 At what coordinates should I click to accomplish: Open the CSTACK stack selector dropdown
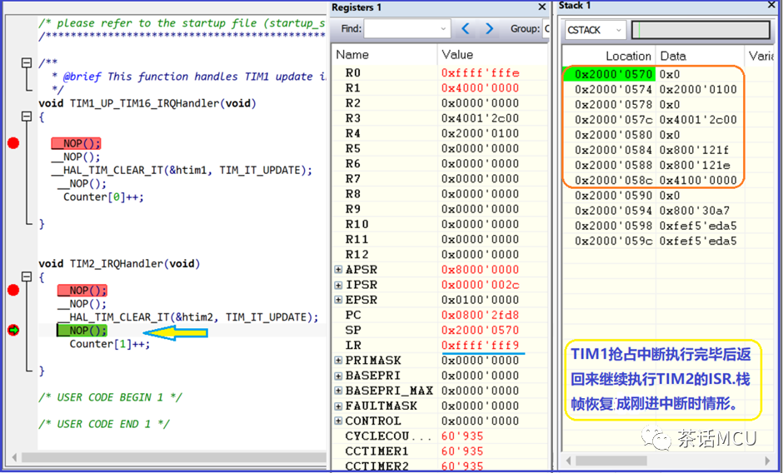[595, 30]
